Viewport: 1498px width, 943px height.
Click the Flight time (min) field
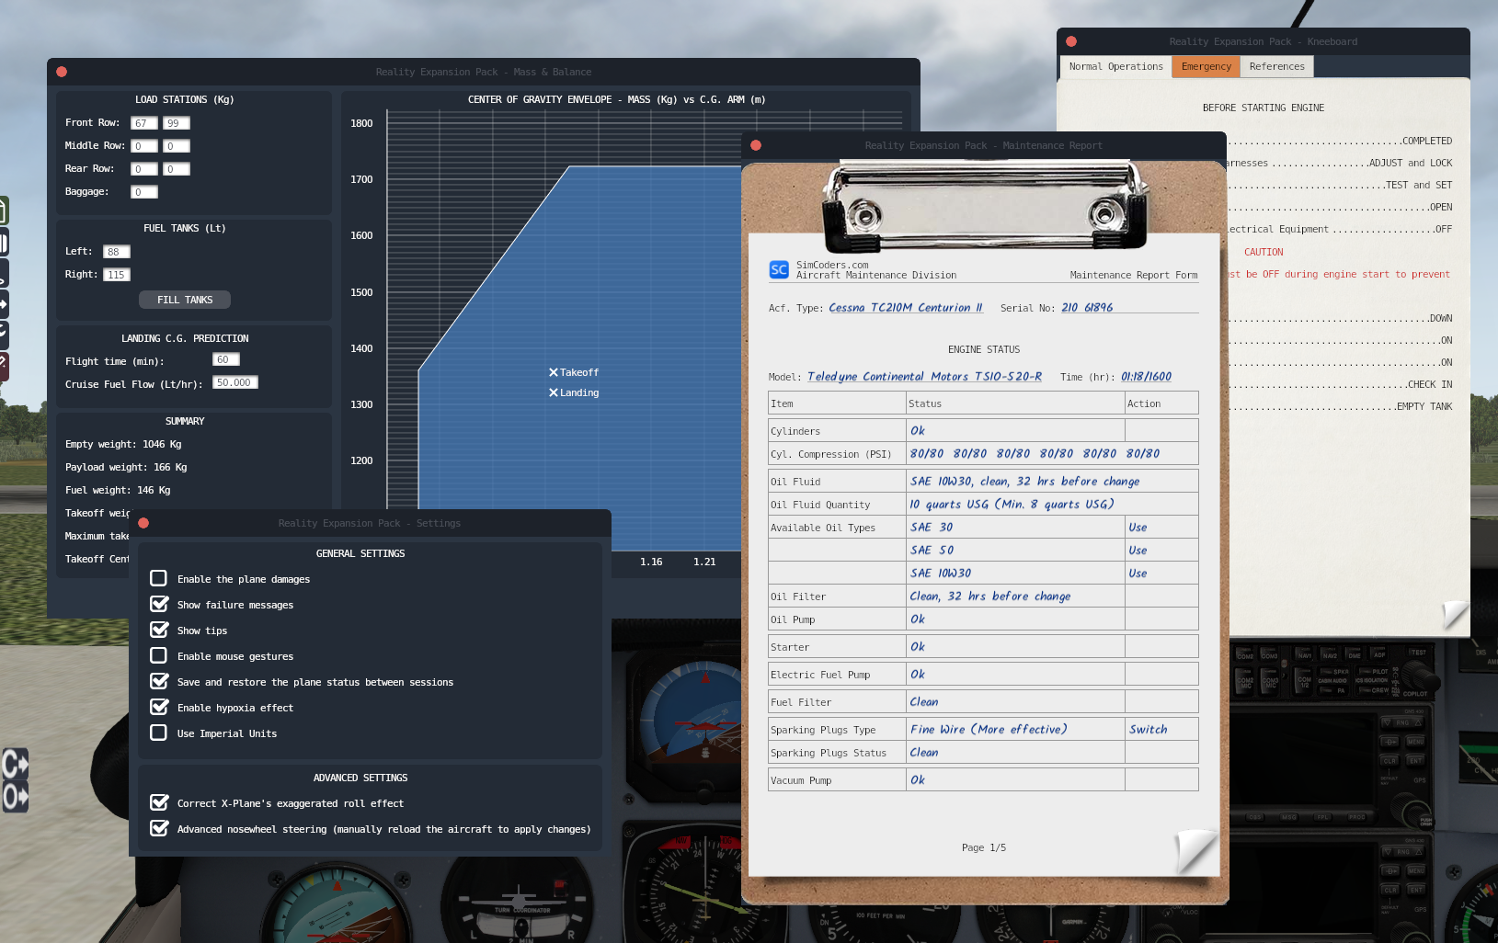[x=226, y=360]
